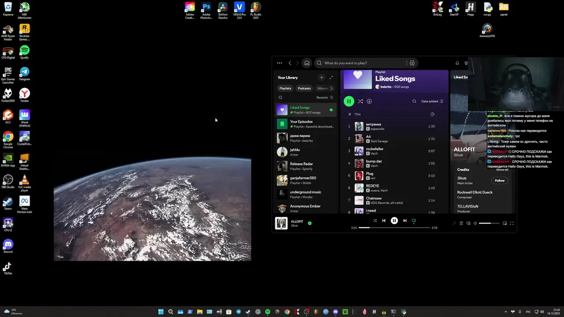Viewport: 564px width, 317px height.
Task: Search within Your Library using the magnifier icon
Action: (x=280, y=98)
